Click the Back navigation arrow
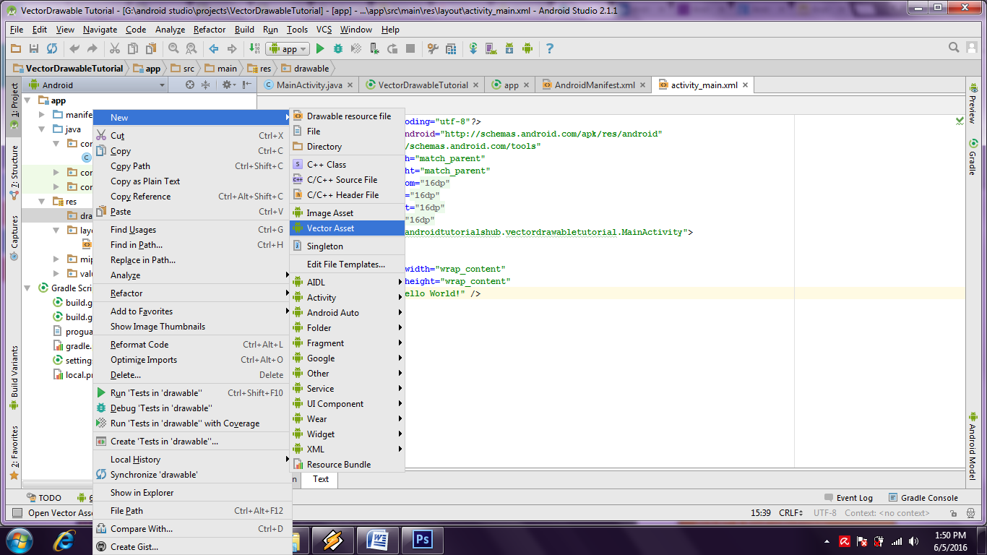The width and height of the screenshot is (987, 555). [x=214, y=48]
